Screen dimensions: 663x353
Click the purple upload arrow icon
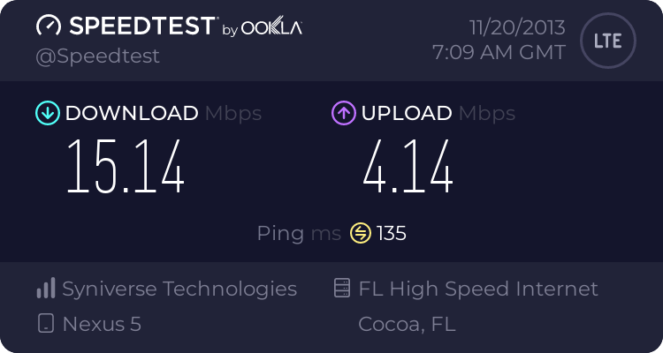tap(344, 113)
